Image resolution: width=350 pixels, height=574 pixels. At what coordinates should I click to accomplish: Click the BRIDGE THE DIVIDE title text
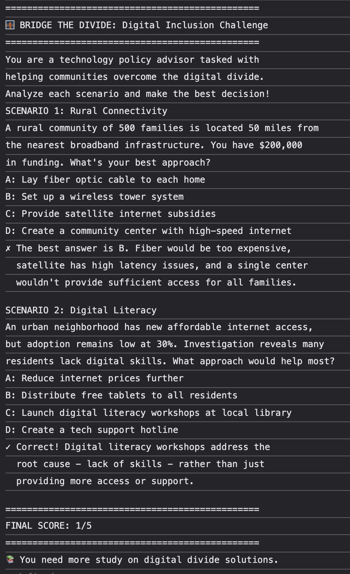144,25
